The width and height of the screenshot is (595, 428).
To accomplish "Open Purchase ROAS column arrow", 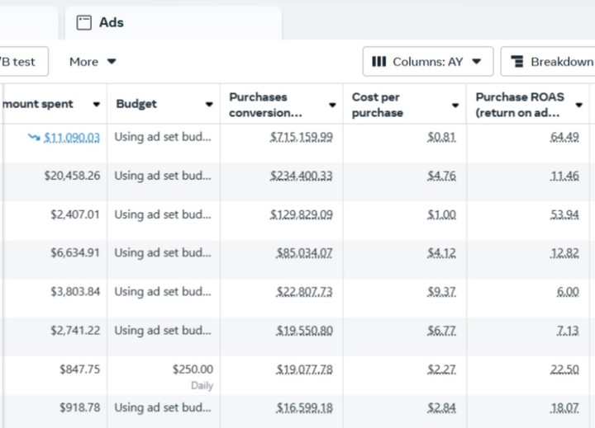I will coord(579,105).
